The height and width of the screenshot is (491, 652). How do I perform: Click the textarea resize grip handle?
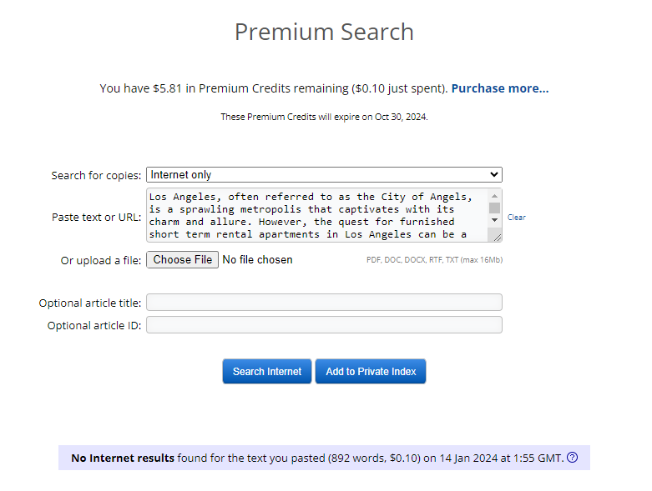pyautogui.click(x=498, y=238)
